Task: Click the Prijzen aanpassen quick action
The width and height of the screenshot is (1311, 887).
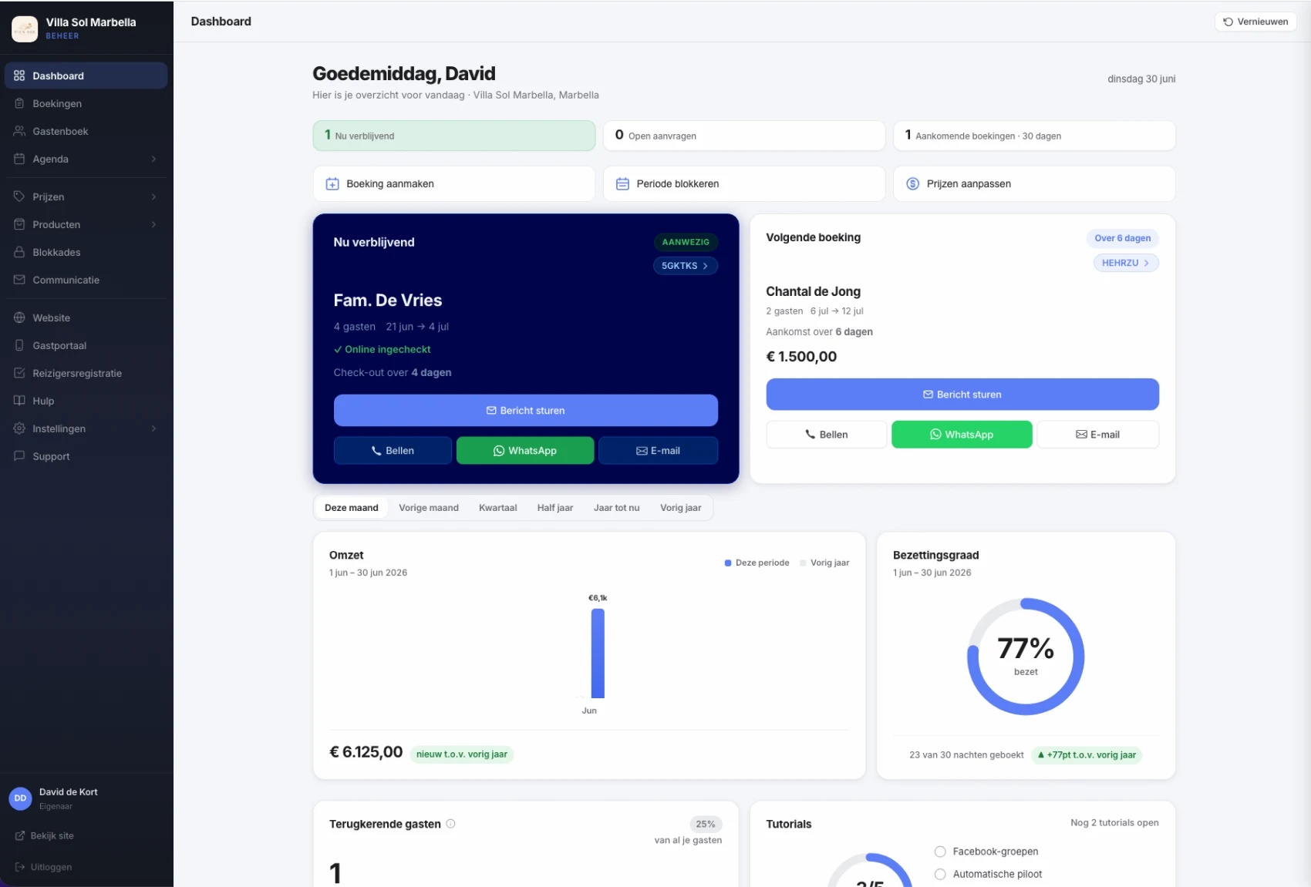Action: click(x=1034, y=184)
